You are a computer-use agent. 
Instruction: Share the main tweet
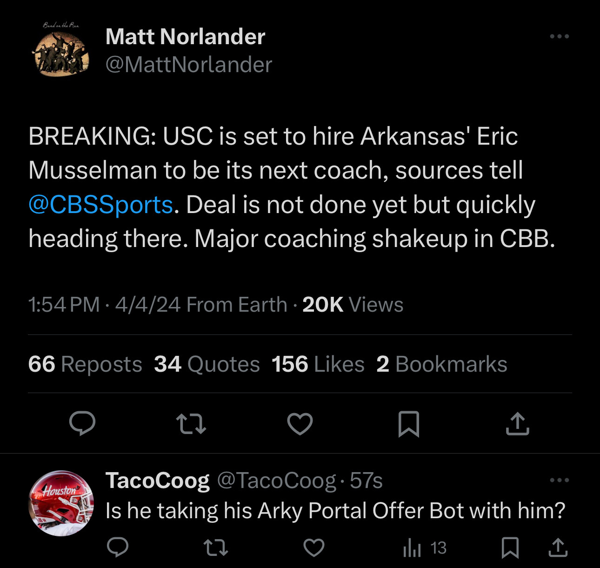click(x=517, y=423)
